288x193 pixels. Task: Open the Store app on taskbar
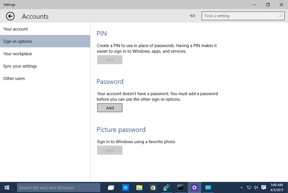153,188
